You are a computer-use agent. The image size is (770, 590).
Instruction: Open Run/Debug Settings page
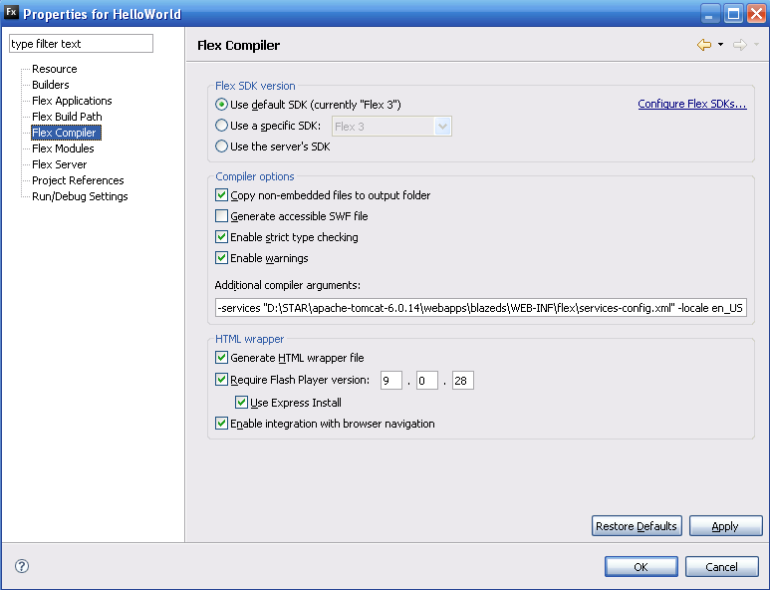pyautogui.click(x=80, y=196)
